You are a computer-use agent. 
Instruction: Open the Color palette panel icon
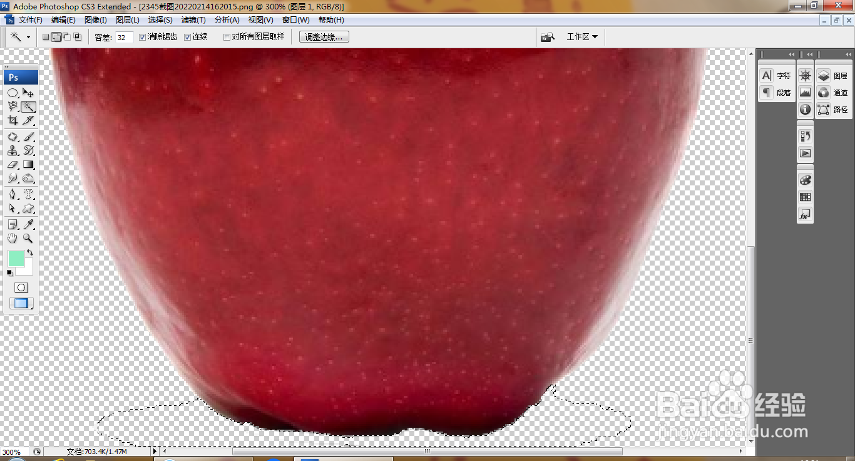pyautogui.click(x=806, y=180)
